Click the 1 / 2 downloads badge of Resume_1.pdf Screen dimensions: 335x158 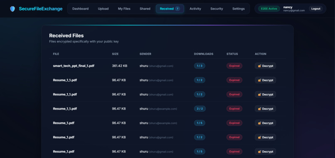(200, 137)
